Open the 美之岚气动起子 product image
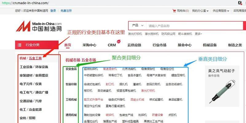Image resolution: width=246 pixels, height=123 pixels. (222, 92)
